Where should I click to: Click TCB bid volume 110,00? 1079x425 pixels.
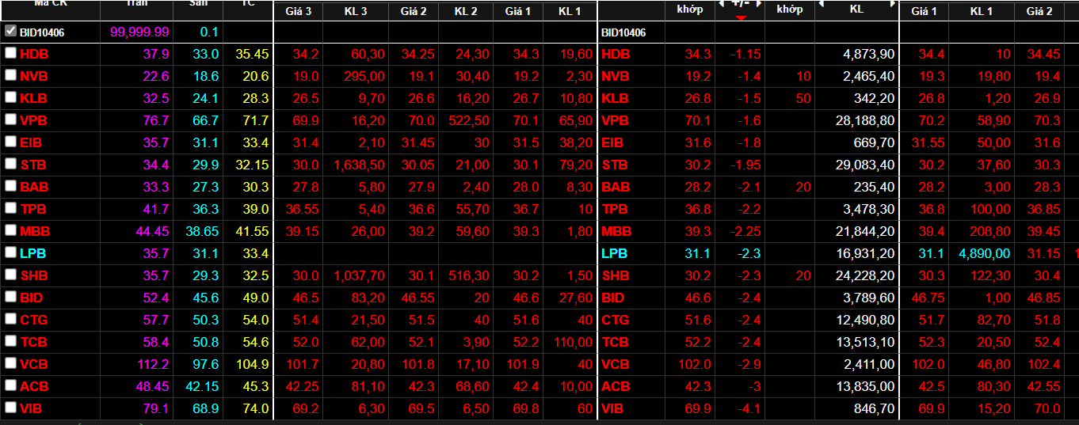[x=571, y=342]
